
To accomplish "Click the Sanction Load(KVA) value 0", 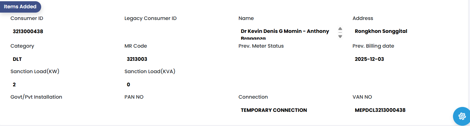I will pyautogui.click(x=128, y=85).
